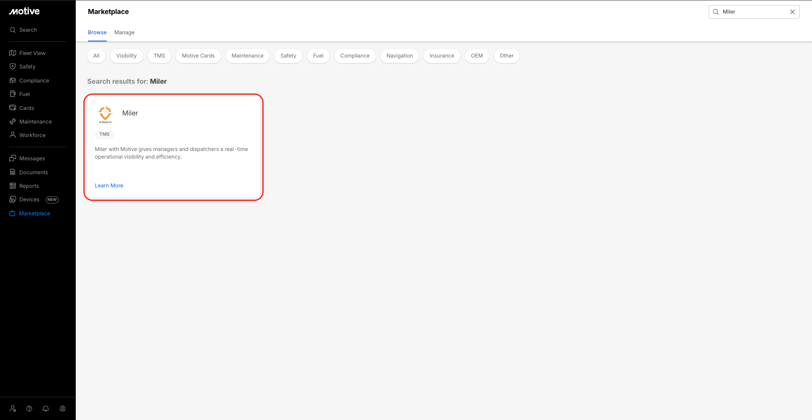The height and width of the screenshot is (420, 812).
Task: Open notifications bell icon
Action: point(46,409)
